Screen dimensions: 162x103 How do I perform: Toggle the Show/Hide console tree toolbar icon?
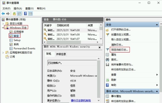[19, 13]
